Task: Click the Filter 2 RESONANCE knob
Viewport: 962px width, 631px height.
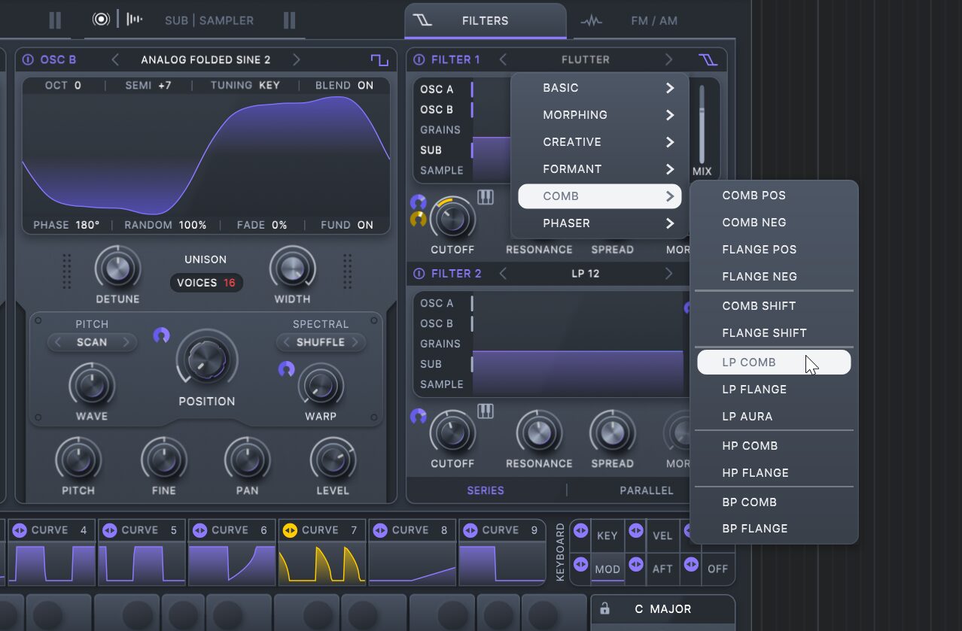Action: coord(539,433)
